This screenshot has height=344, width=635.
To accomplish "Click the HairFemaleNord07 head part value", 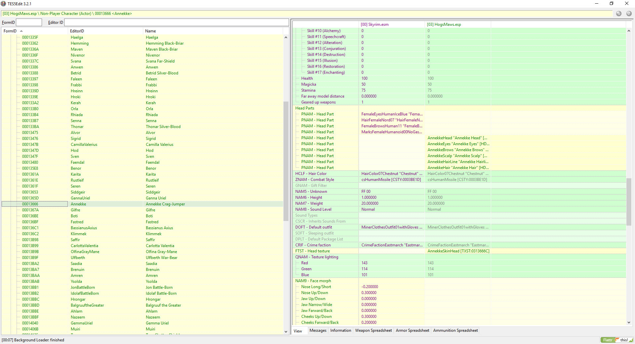I will pyautogui.click(x=392, y=120).
